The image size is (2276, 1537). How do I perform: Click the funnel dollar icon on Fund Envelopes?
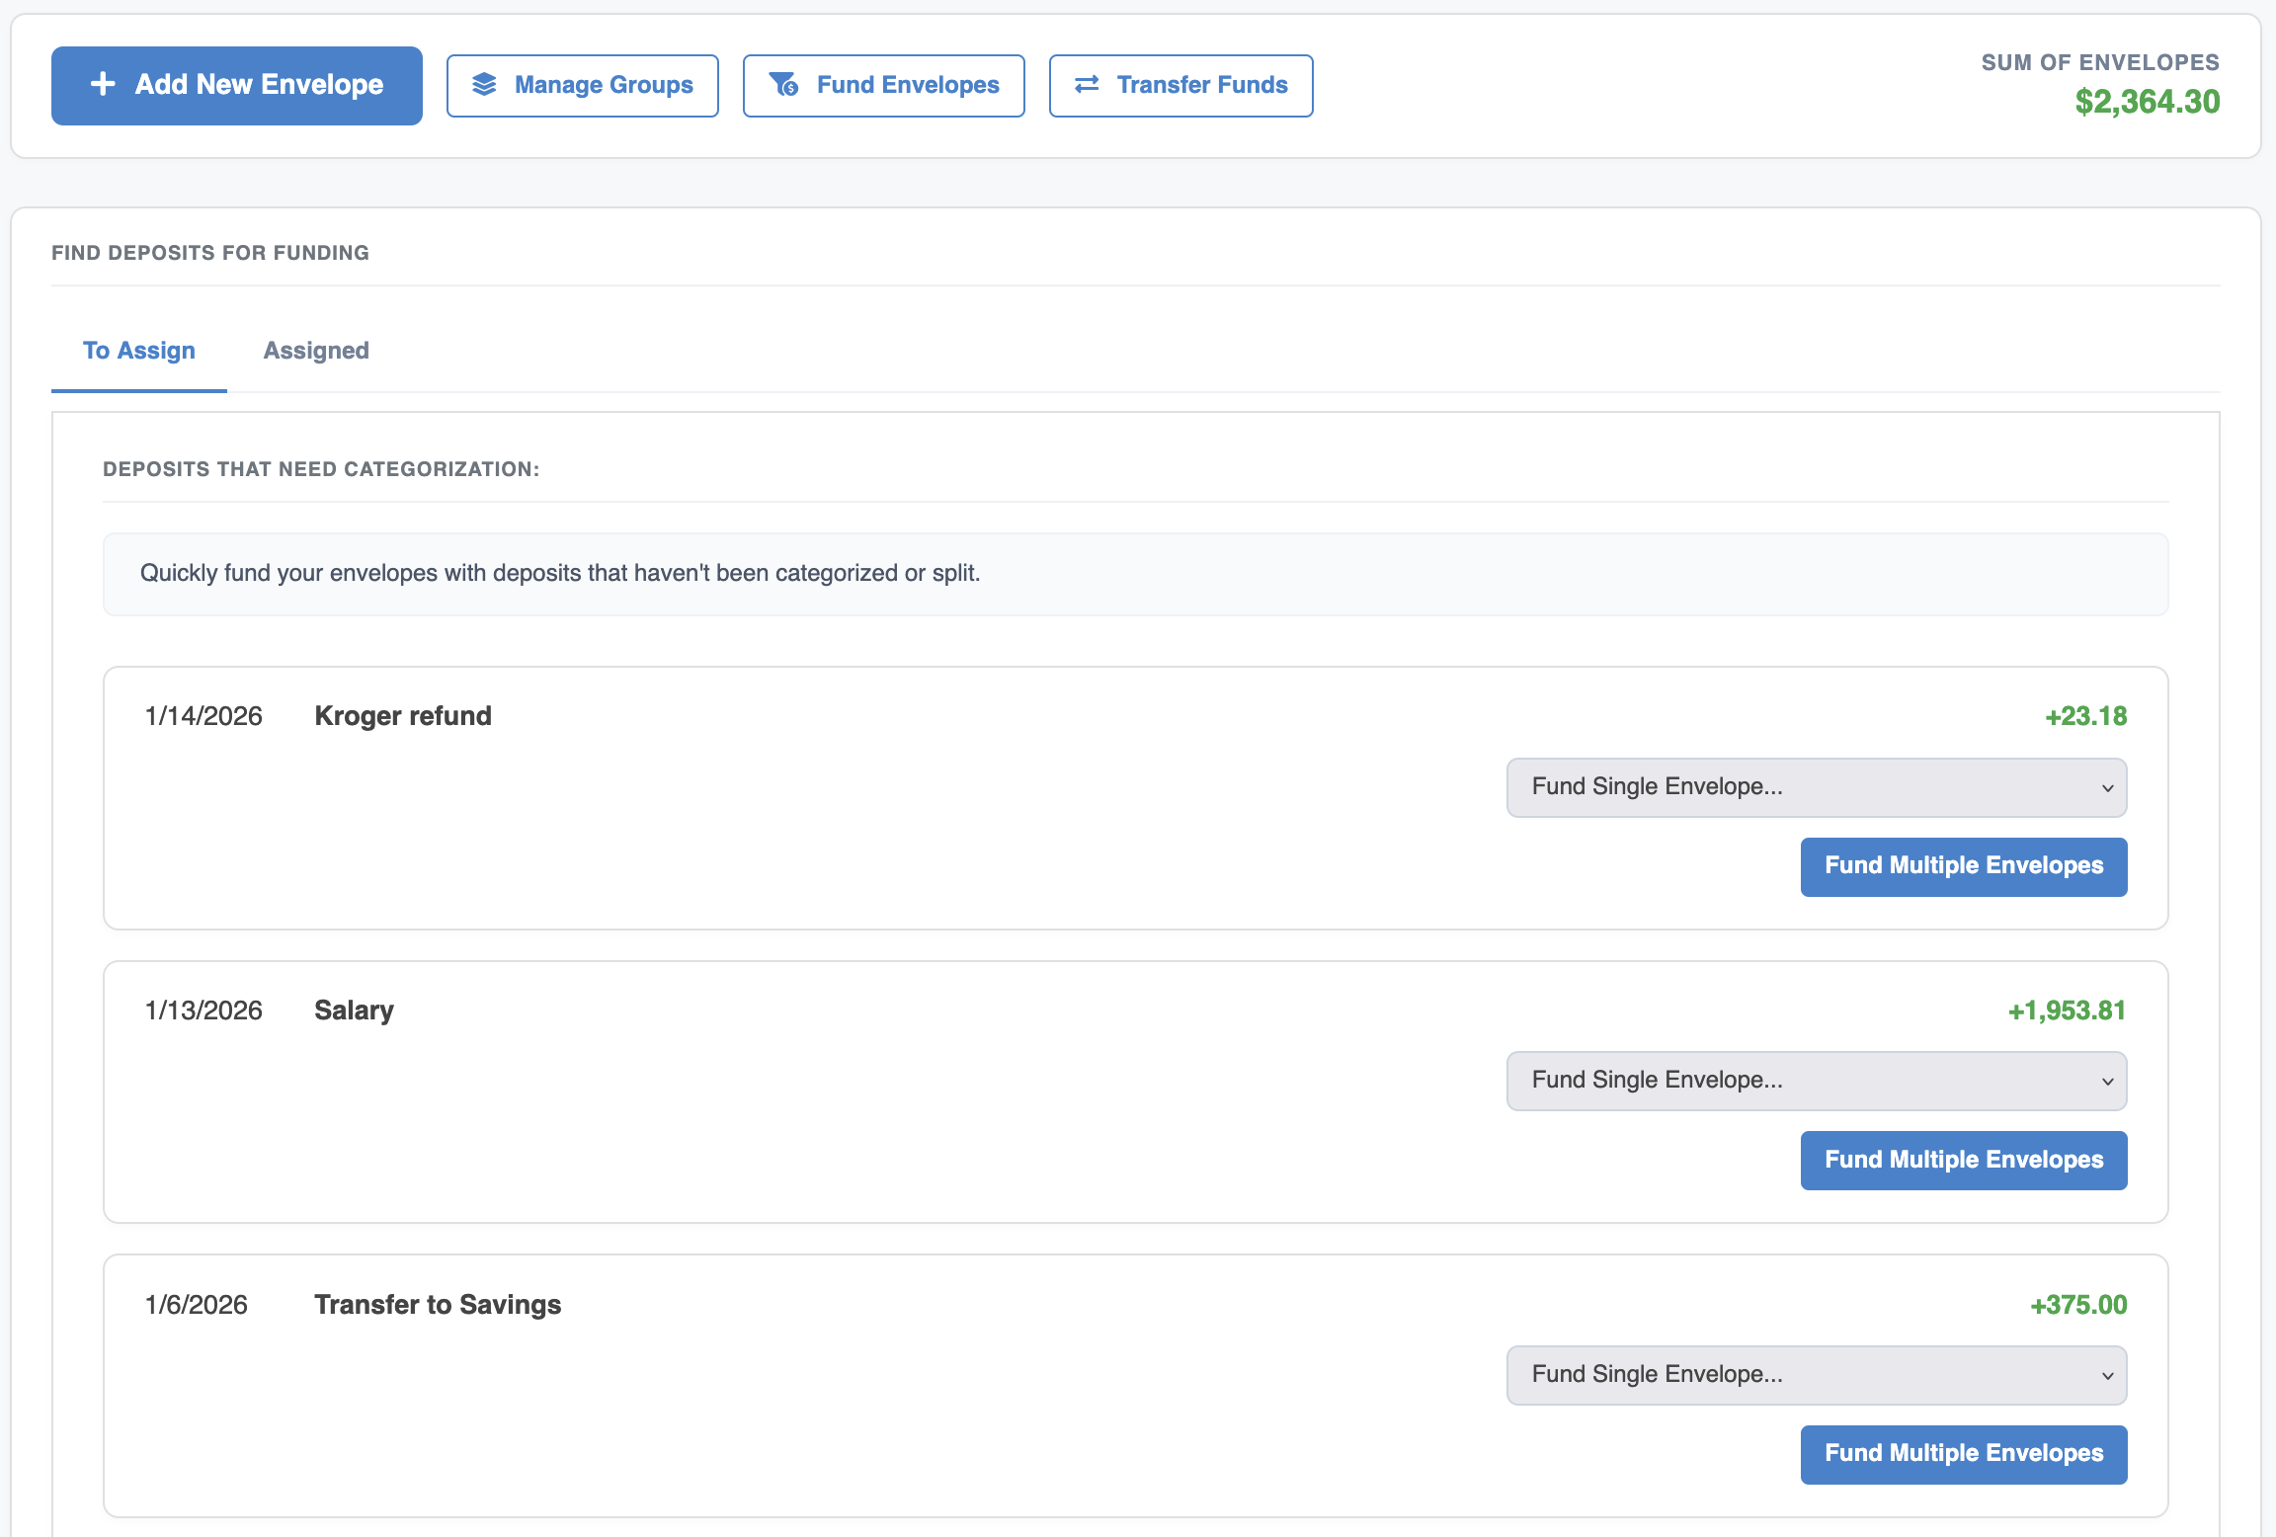[783, 85]
